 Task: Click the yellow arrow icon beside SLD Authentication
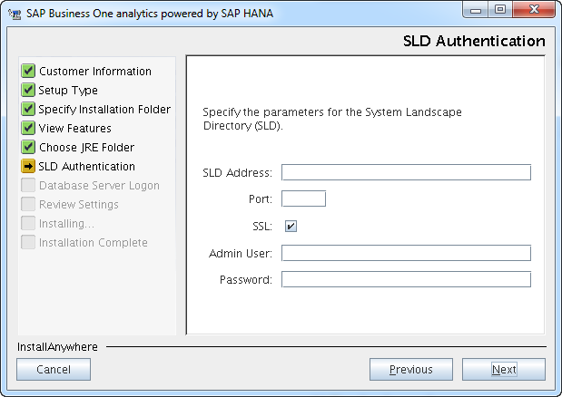(28, 166)
